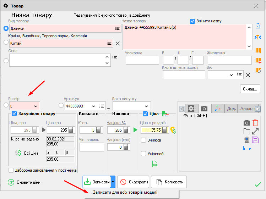Click the red trash icon to delete photo

[x=255, y=123]
